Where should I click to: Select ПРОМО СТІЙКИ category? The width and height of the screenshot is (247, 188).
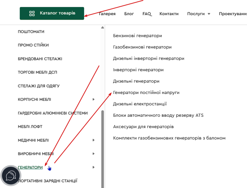33,45
